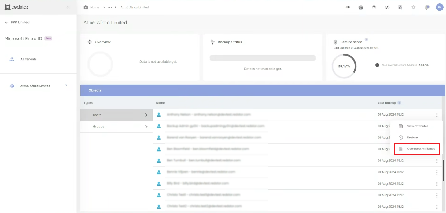Select the Anthony Nelson user row
This screenshot has height=213, width=446.
coord(297,115)
